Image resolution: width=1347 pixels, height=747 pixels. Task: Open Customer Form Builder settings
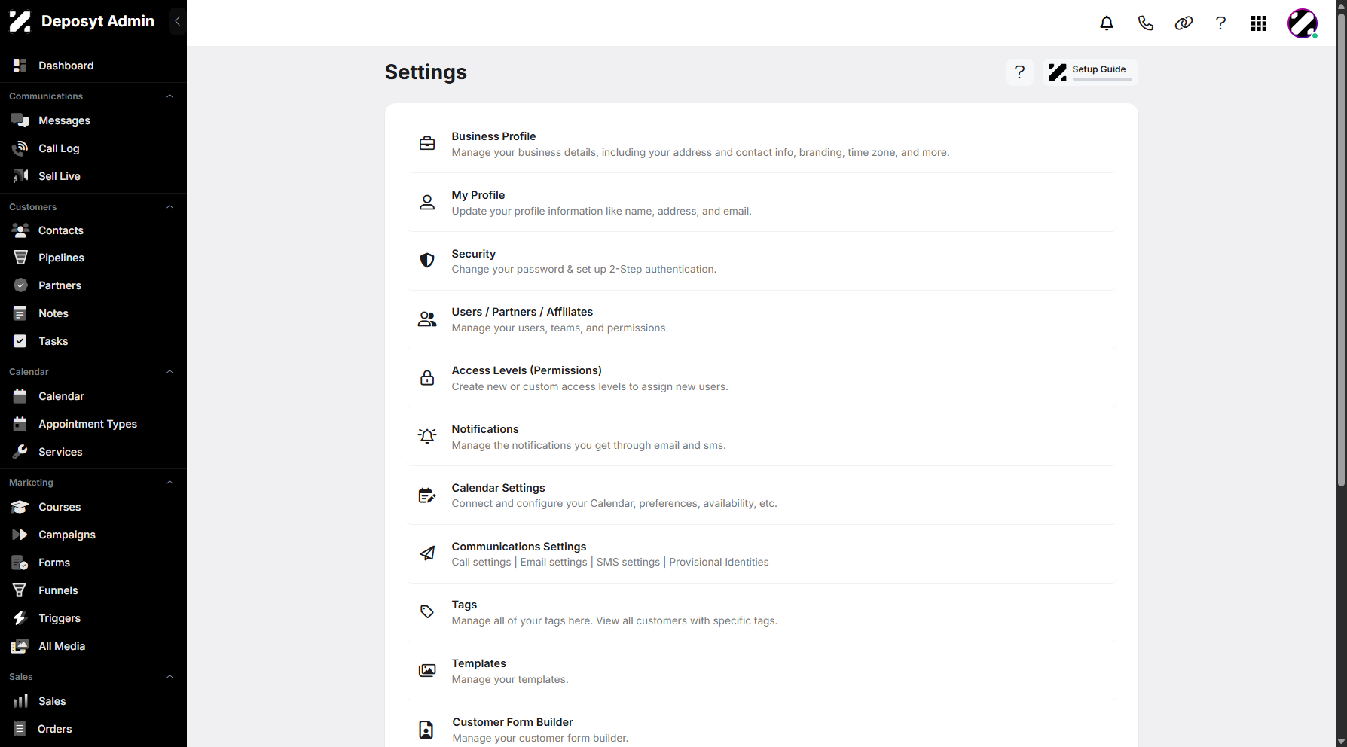click(x=761, y=729)
